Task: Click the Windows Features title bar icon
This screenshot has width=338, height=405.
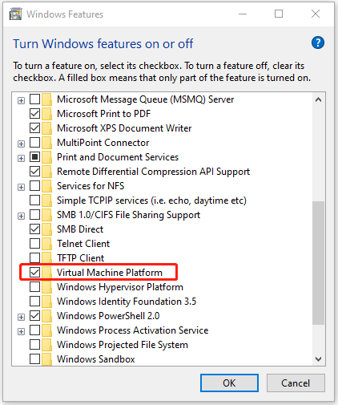Action: click(15, 14)
